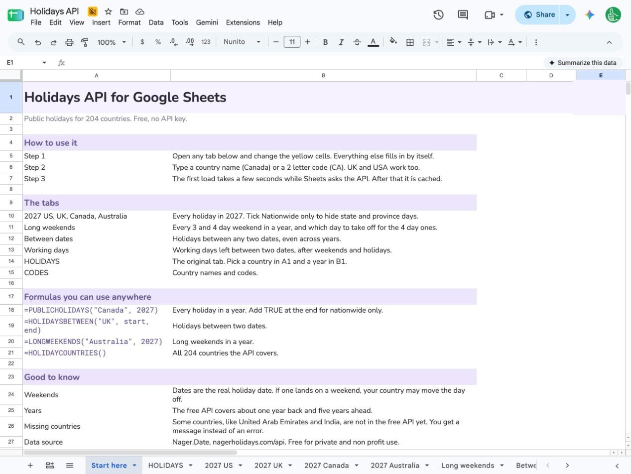Click the formula bar input
The width and height of the screenshot is (631, 474).
304,63
